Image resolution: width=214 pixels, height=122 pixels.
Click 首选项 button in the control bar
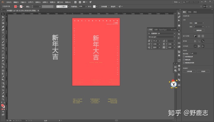pos(113,7)
